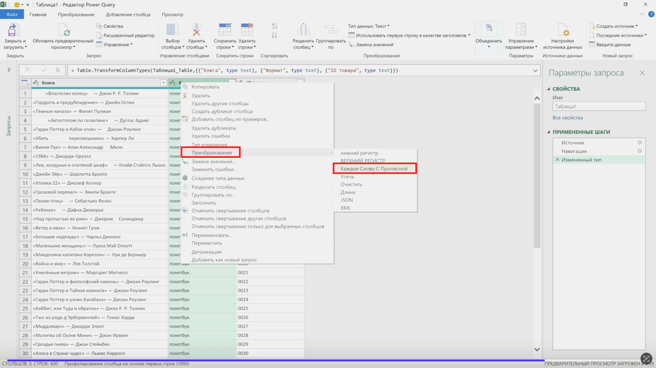Click the Расширенный редактор button
The width and height of the screenshot is (656, 368).
pos(129,36)
